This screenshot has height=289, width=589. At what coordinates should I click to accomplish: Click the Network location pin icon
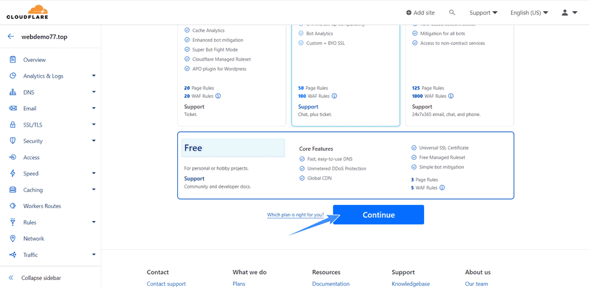13,239
